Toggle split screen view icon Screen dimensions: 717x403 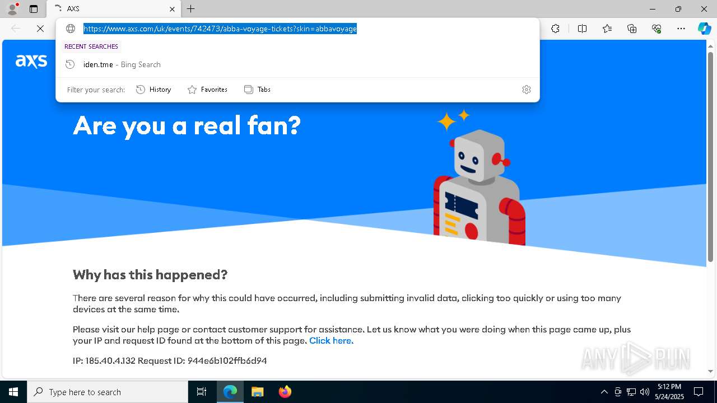click(582, 29)
